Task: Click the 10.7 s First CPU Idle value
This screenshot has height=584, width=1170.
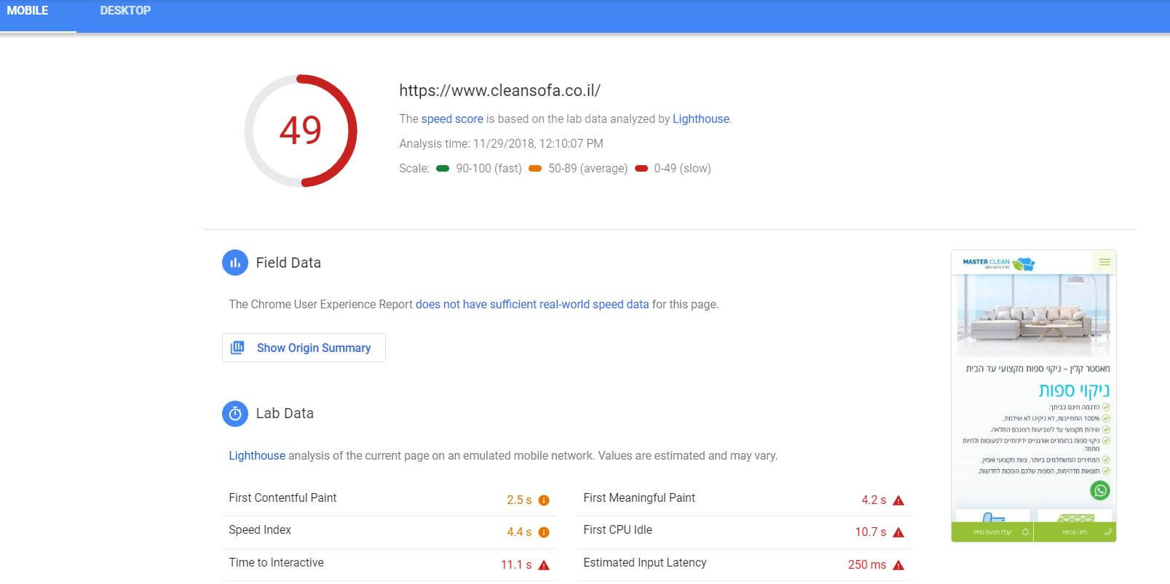Action: (871, 532)
